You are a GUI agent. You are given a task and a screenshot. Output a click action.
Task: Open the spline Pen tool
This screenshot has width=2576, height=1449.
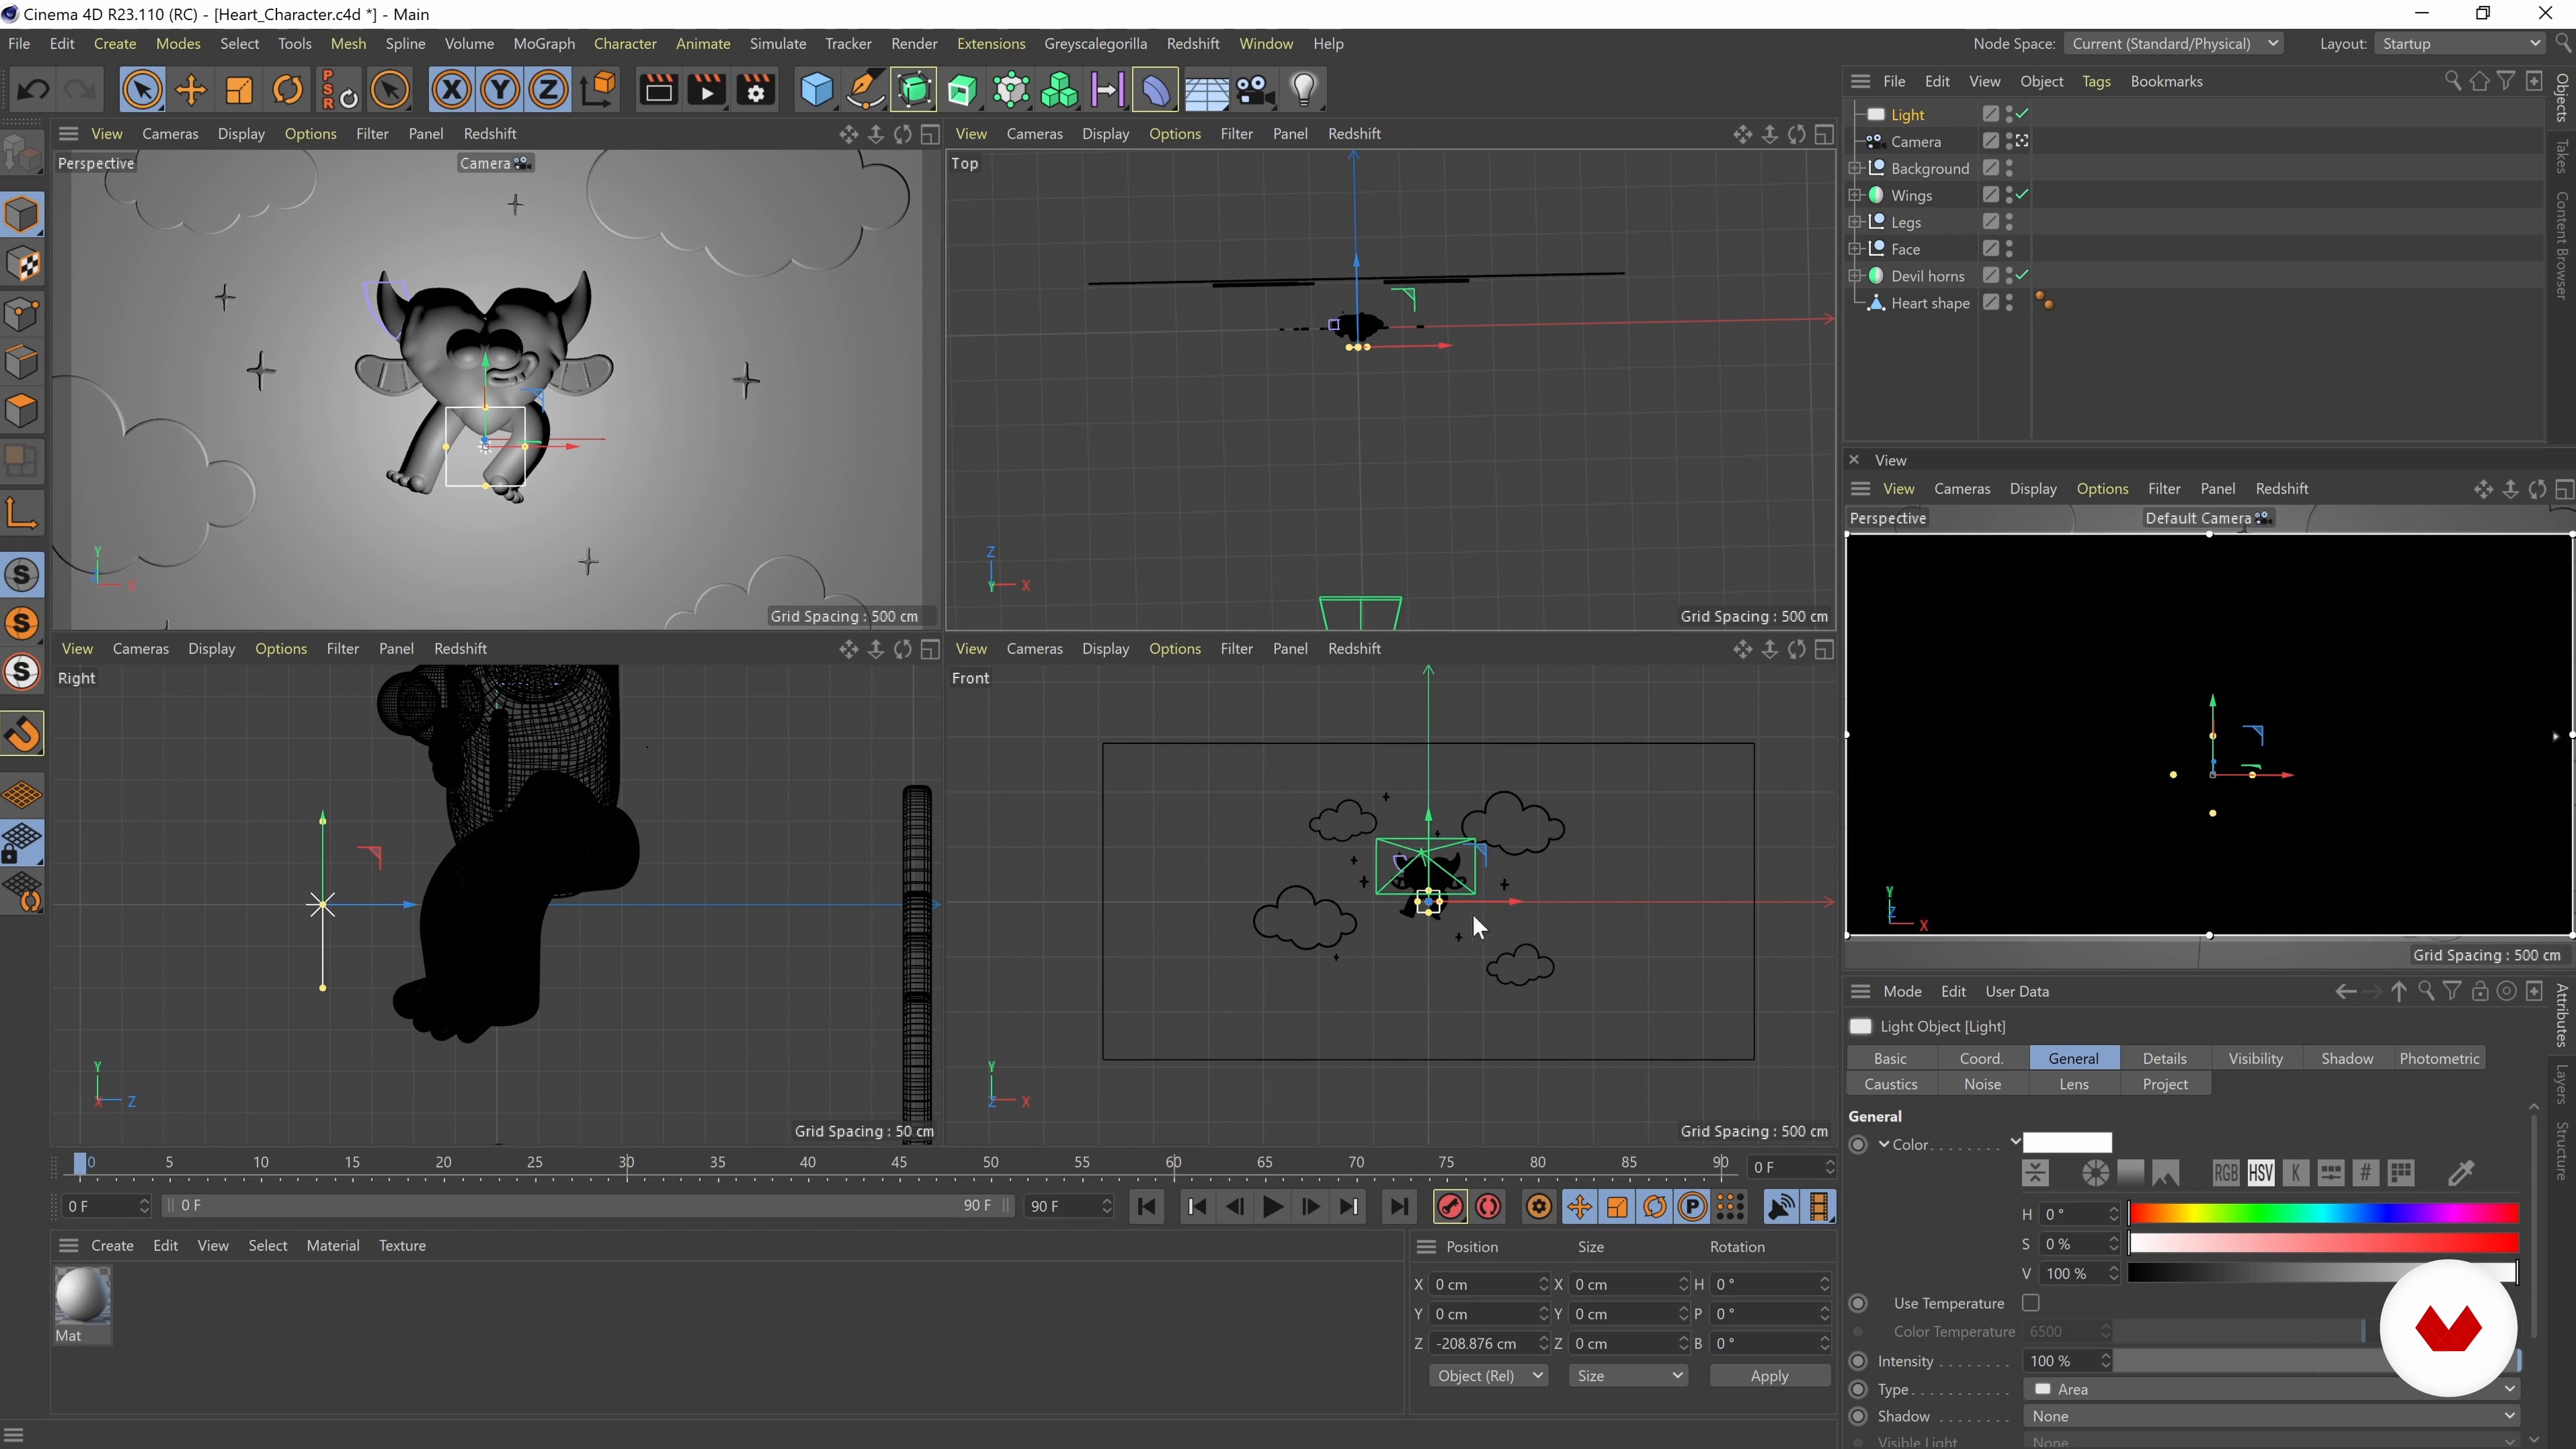[865, 90]
